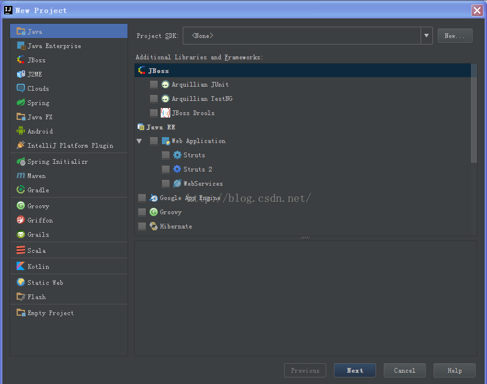Choose the Java Enterprise icon
The height and width of the screenshot is (384, 487).
pos(21,46)
